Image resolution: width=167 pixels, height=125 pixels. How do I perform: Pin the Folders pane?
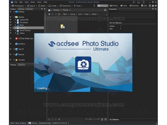42,9
